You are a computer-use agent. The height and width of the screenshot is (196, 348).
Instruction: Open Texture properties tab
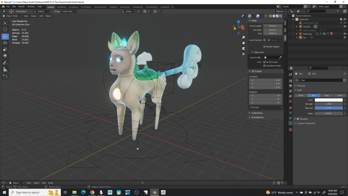pyautogui.click(x=291, y=129)
